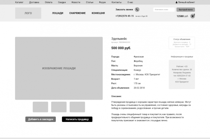The image size is (210, 139).
Task: Click the working hours text beside the phone number
Action: click(x=141, y=16)
